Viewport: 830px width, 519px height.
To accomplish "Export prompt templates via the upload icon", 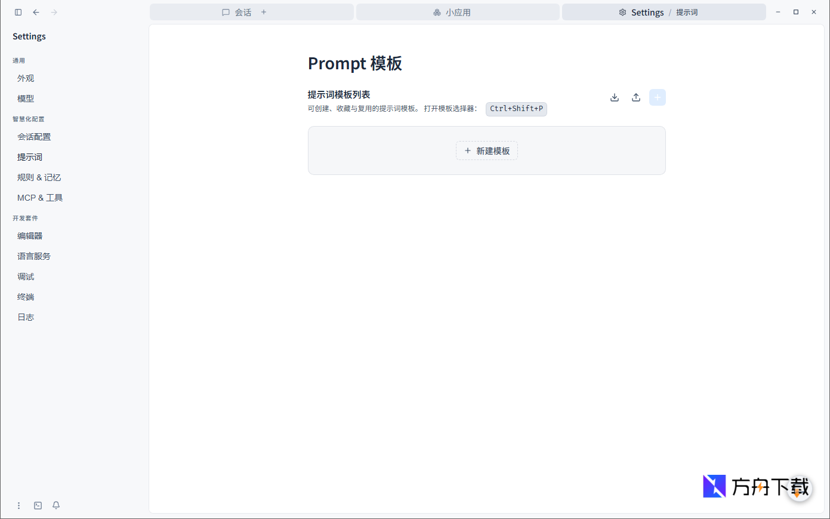I will click(635, 97).
